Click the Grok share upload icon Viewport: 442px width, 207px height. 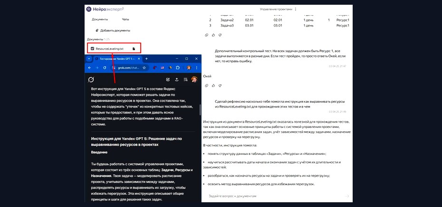click(177, 80)
